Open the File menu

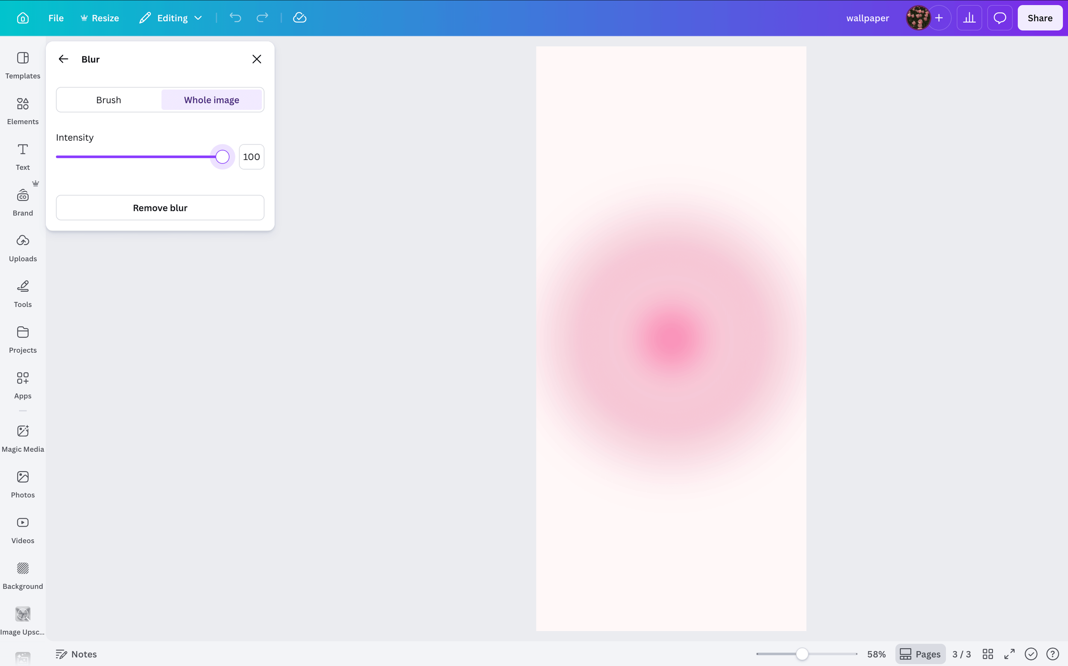pos(56,17)
